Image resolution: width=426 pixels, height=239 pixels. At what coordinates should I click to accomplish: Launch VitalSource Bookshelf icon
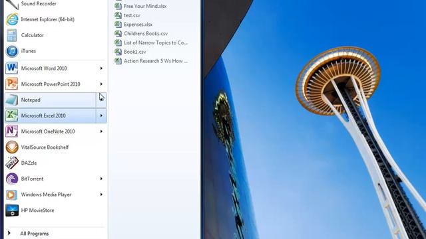12,147
